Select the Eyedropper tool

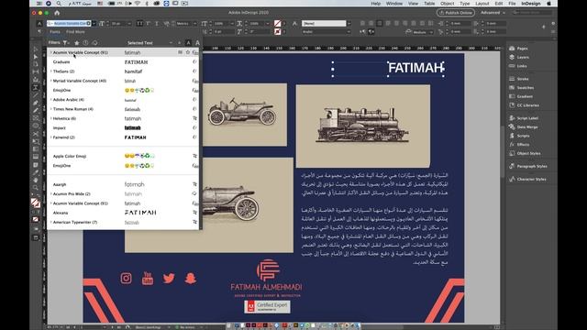coord(36,172)
